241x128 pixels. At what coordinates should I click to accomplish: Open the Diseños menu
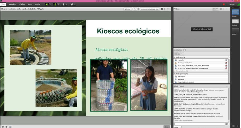(x=22, y=4)
